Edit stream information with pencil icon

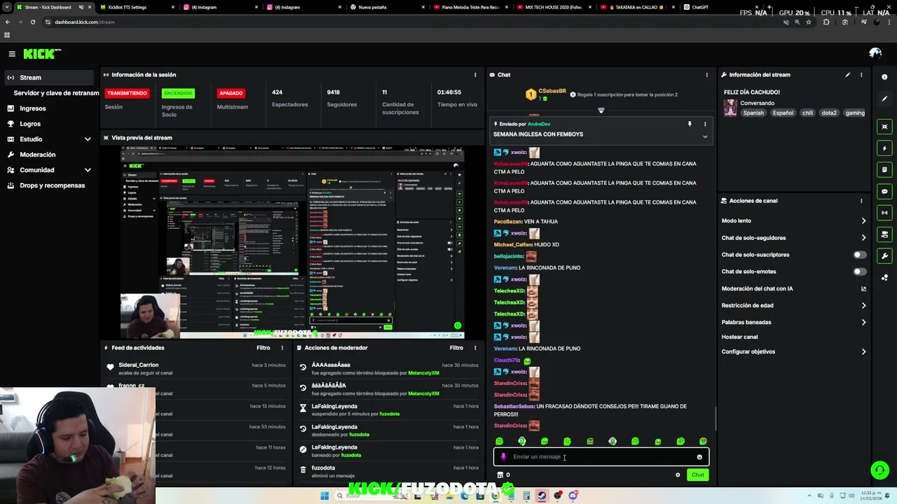click(x=847, y=75)
